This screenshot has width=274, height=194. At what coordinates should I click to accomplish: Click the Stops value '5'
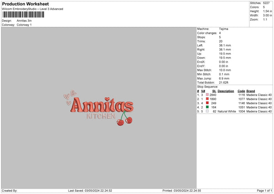tap(220, 37)
